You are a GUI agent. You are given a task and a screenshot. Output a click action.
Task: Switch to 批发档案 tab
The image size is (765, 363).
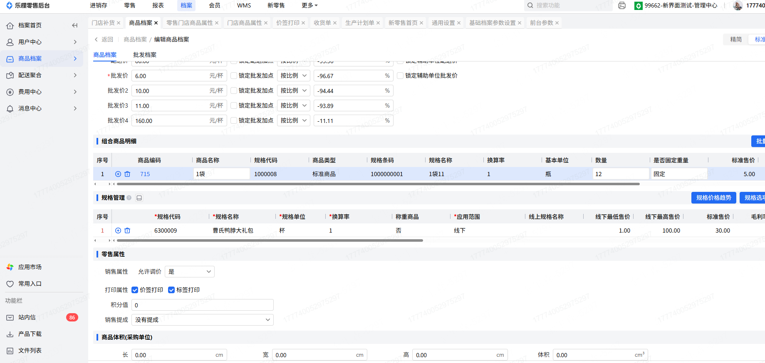[x=145, y=55]
